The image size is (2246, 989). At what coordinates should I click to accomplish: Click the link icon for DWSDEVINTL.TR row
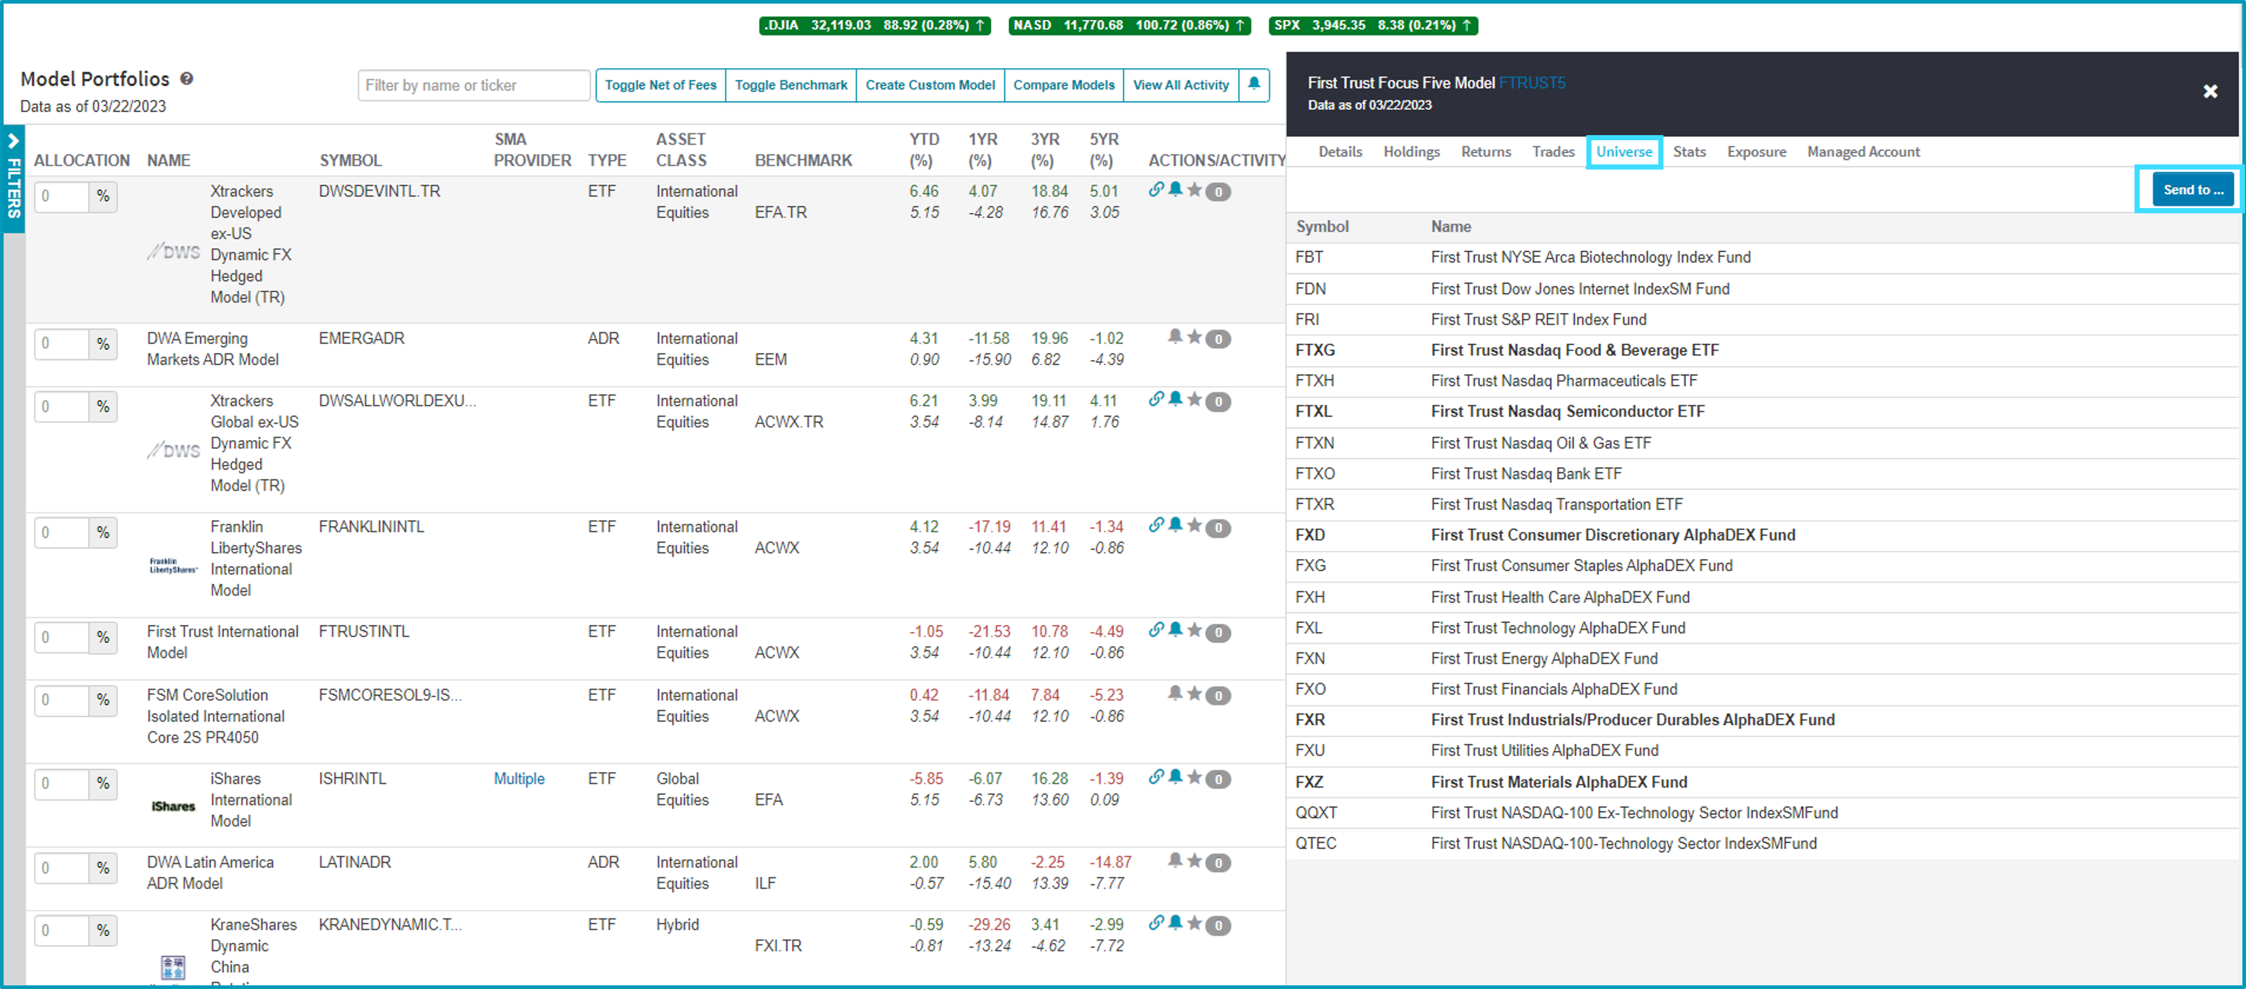1156,189
